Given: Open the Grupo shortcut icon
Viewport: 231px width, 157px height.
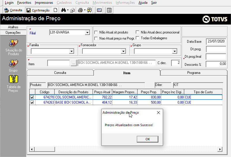Looking at the screenshot, I should (14, 66).
